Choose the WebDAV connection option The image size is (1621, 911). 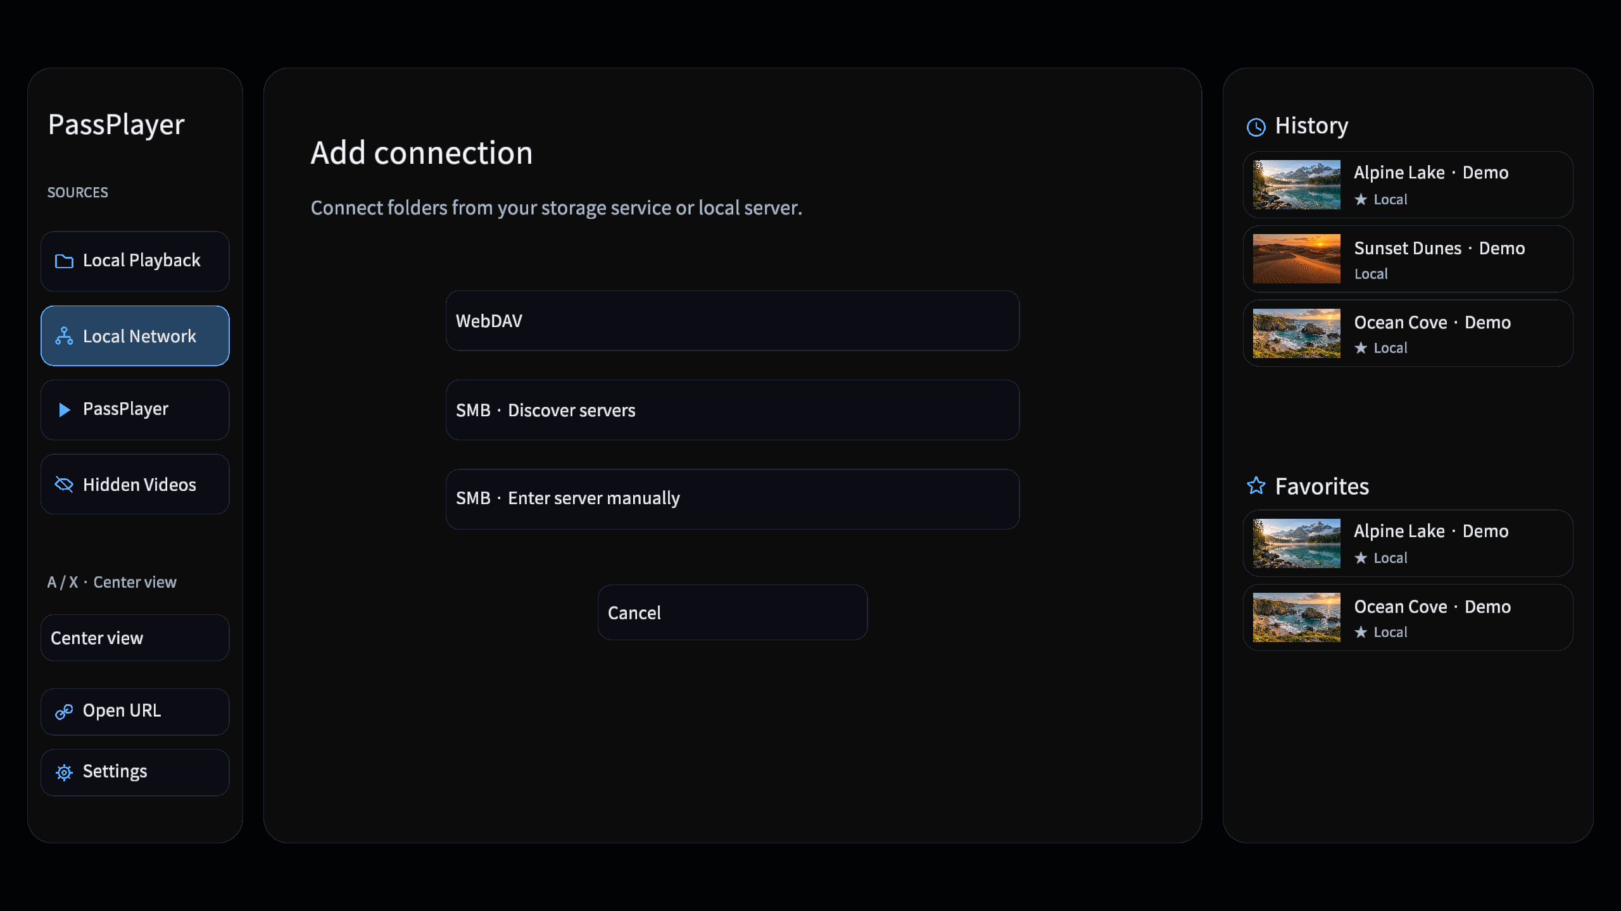[x=733, y=321]
